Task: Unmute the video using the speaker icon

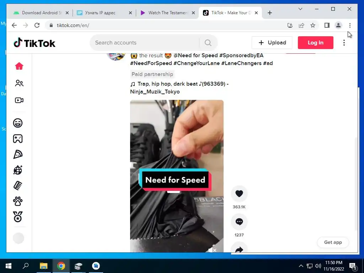Action: [213, 250]
